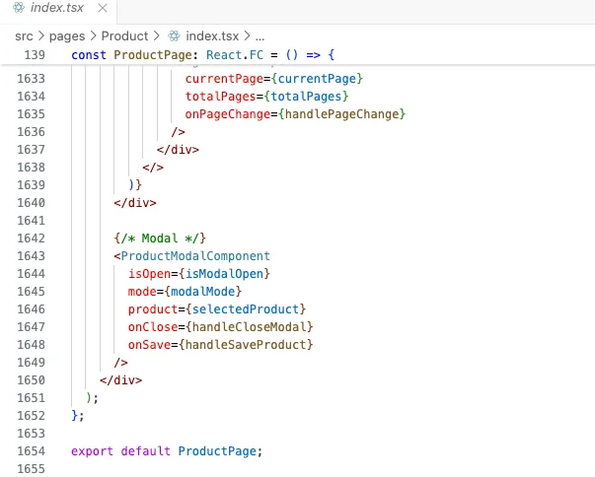The height and width of the screenshot is (477, 595).
Task: Open the Product breadcrumb folder
Action: (x=124, y=36)
